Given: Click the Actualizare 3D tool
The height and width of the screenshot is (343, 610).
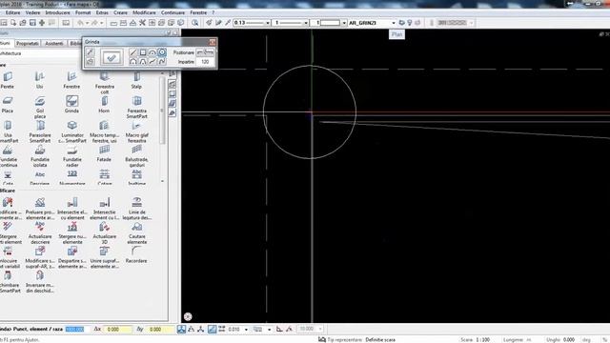Looking at the screenshot, I should click(x=104, y=232).
